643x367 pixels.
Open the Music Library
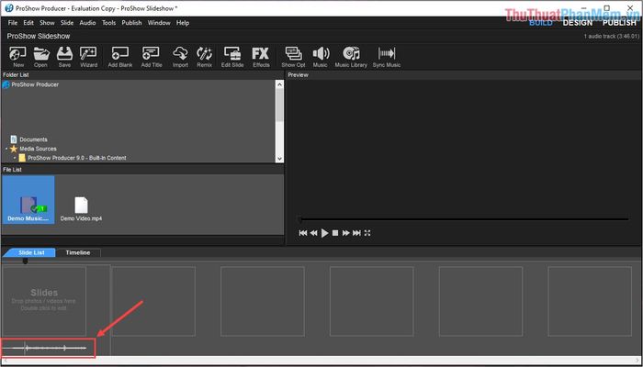351,57
